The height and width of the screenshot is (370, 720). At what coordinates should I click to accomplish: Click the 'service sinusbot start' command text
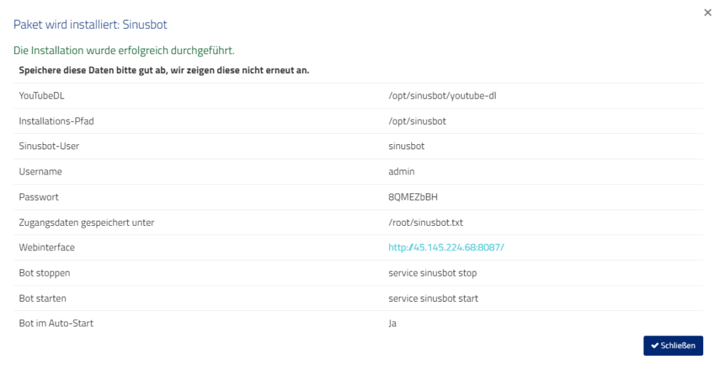433,298
